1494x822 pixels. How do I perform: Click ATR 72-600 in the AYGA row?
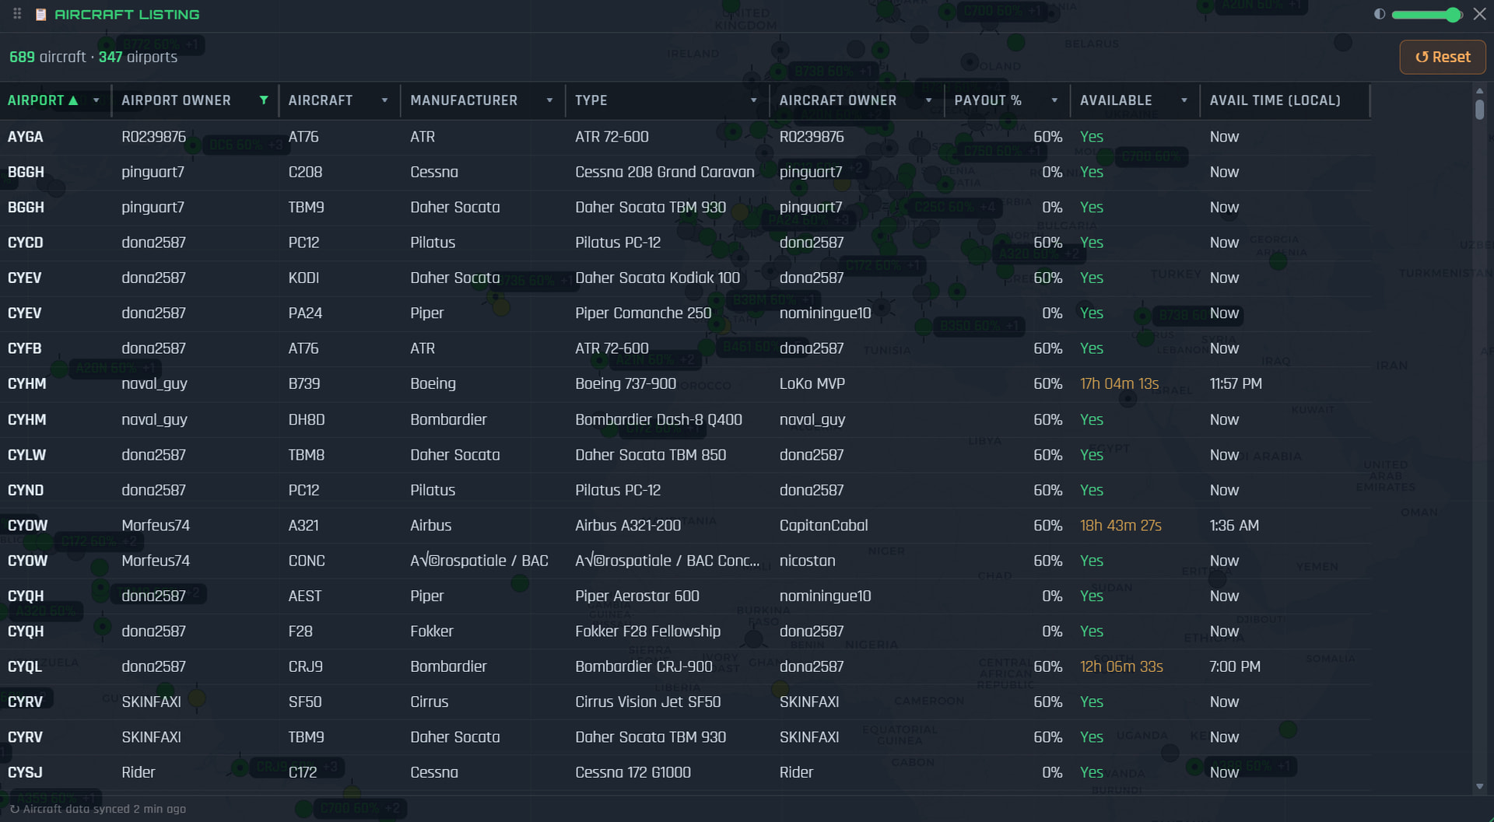pos(612,137)
